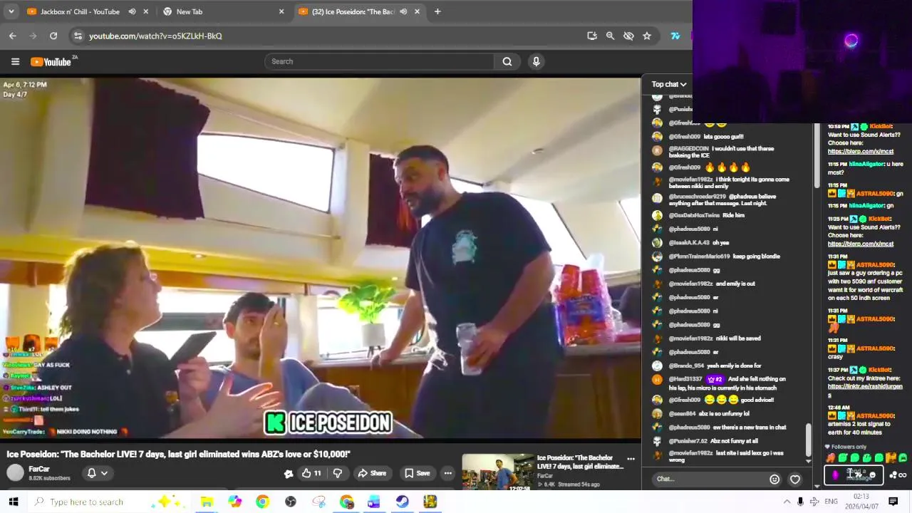The image size is (912, 513).
Task: Open the Copilot icon on the taskbar
Action: point(234,502)
